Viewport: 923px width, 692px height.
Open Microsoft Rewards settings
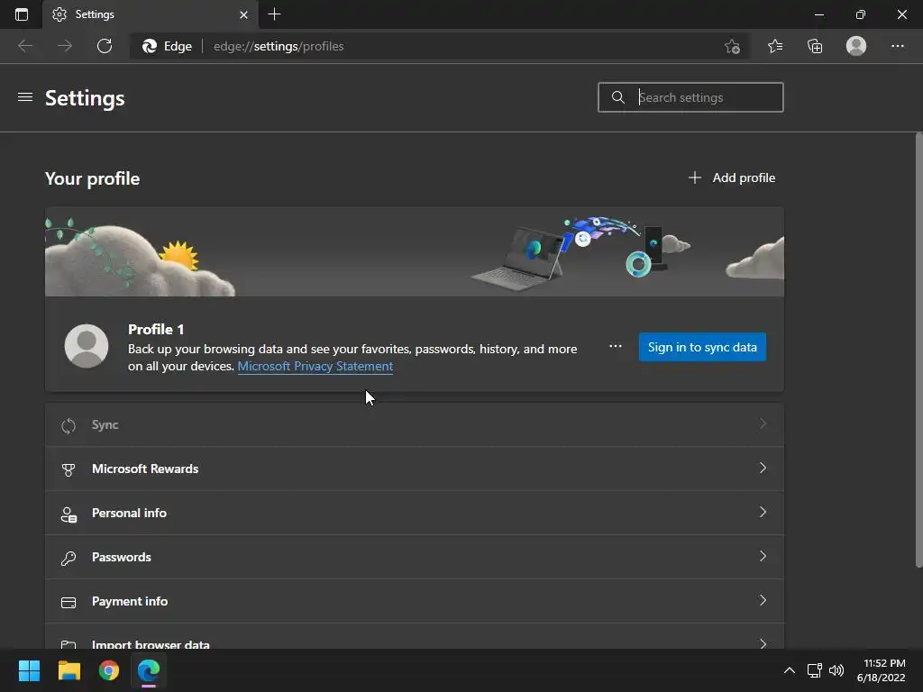click(x=415, y=469)
